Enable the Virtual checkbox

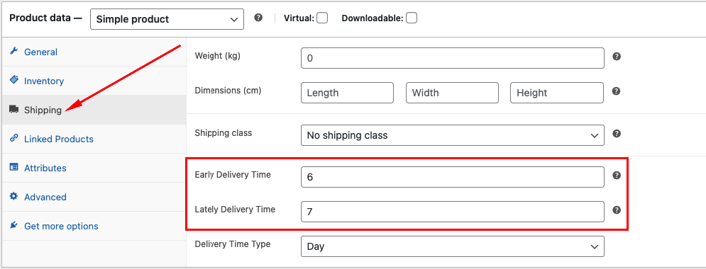[x=322, y=18]
